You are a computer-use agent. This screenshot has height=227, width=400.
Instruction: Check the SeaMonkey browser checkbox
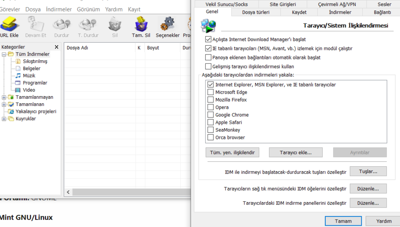click(x=211, y=130)
